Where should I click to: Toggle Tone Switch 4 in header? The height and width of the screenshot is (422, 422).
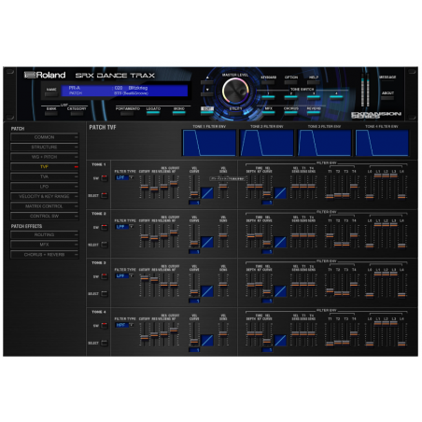tap(336, 97)
